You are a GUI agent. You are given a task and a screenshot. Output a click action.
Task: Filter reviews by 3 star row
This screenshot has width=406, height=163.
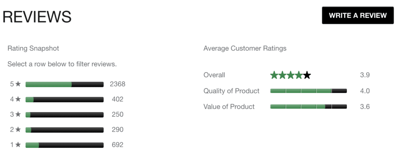tap(67, 114)
